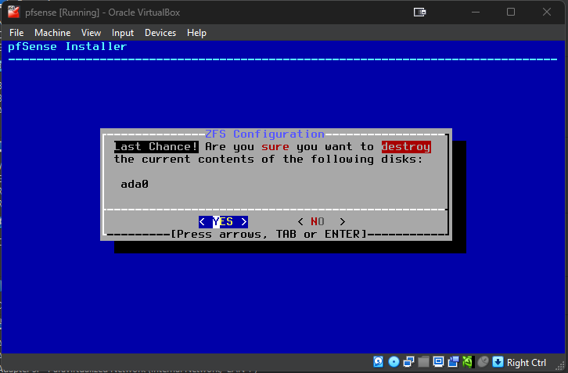Click the Right Ctrl host key label
568x373 pixels.
point(527,363)
